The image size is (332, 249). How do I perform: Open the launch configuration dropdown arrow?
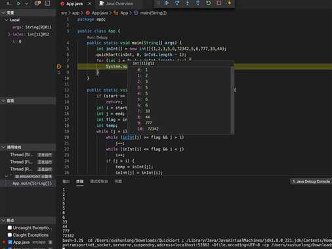click(27, 3)
